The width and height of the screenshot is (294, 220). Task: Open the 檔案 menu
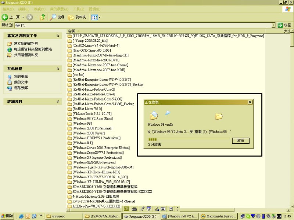pos(8,9)
